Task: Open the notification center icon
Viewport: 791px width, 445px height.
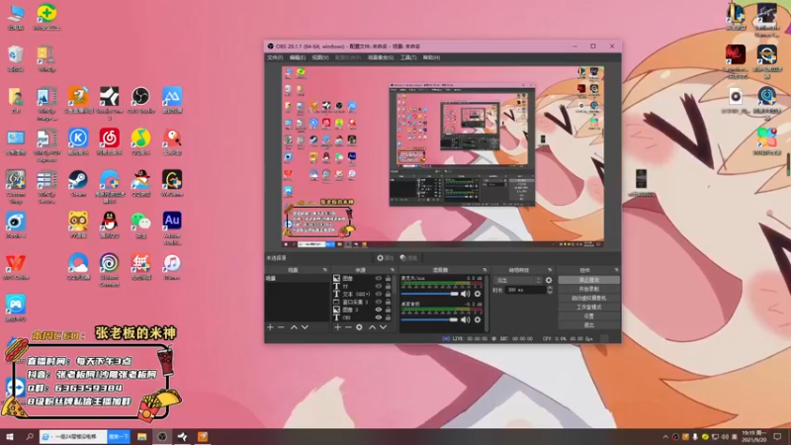Action: [x=777, y=437]
